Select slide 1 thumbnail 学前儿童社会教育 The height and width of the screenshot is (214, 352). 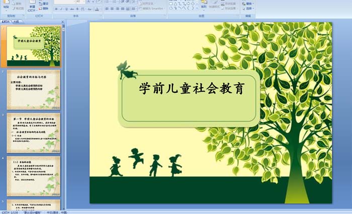point(34,46)
